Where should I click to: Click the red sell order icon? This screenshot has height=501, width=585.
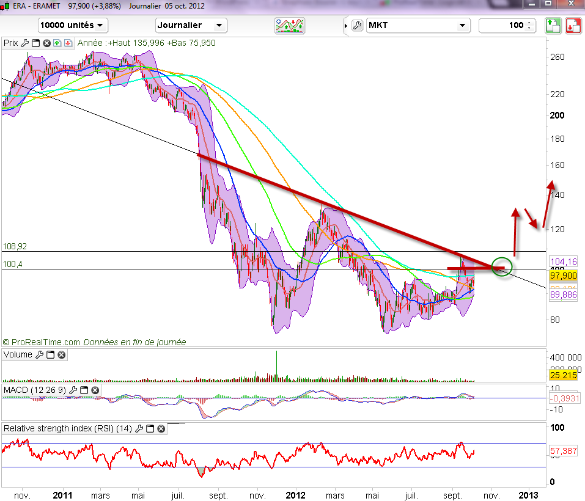tap(573, 25)
